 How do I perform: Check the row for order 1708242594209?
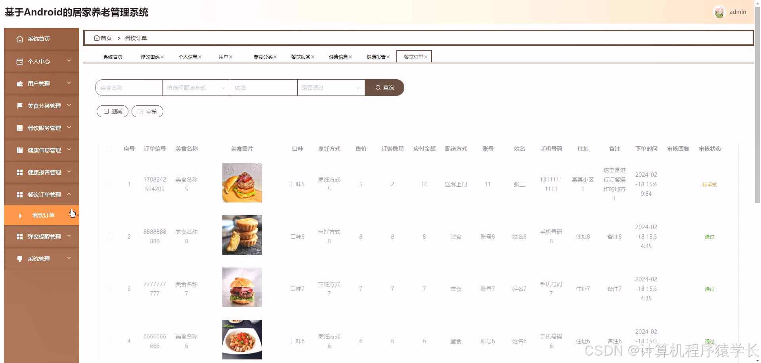tap(109, 184)
